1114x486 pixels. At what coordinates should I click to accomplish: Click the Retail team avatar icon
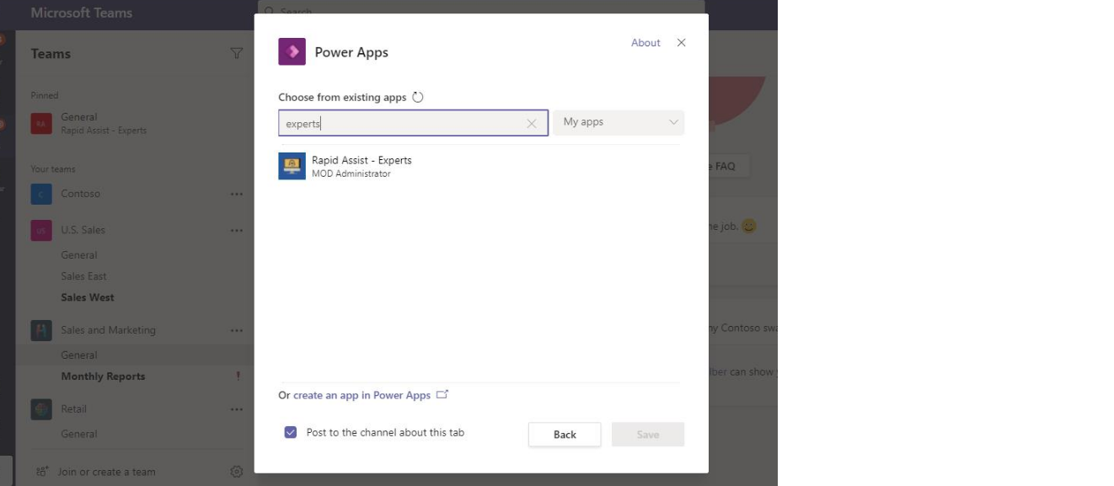(x=41, y=409)
